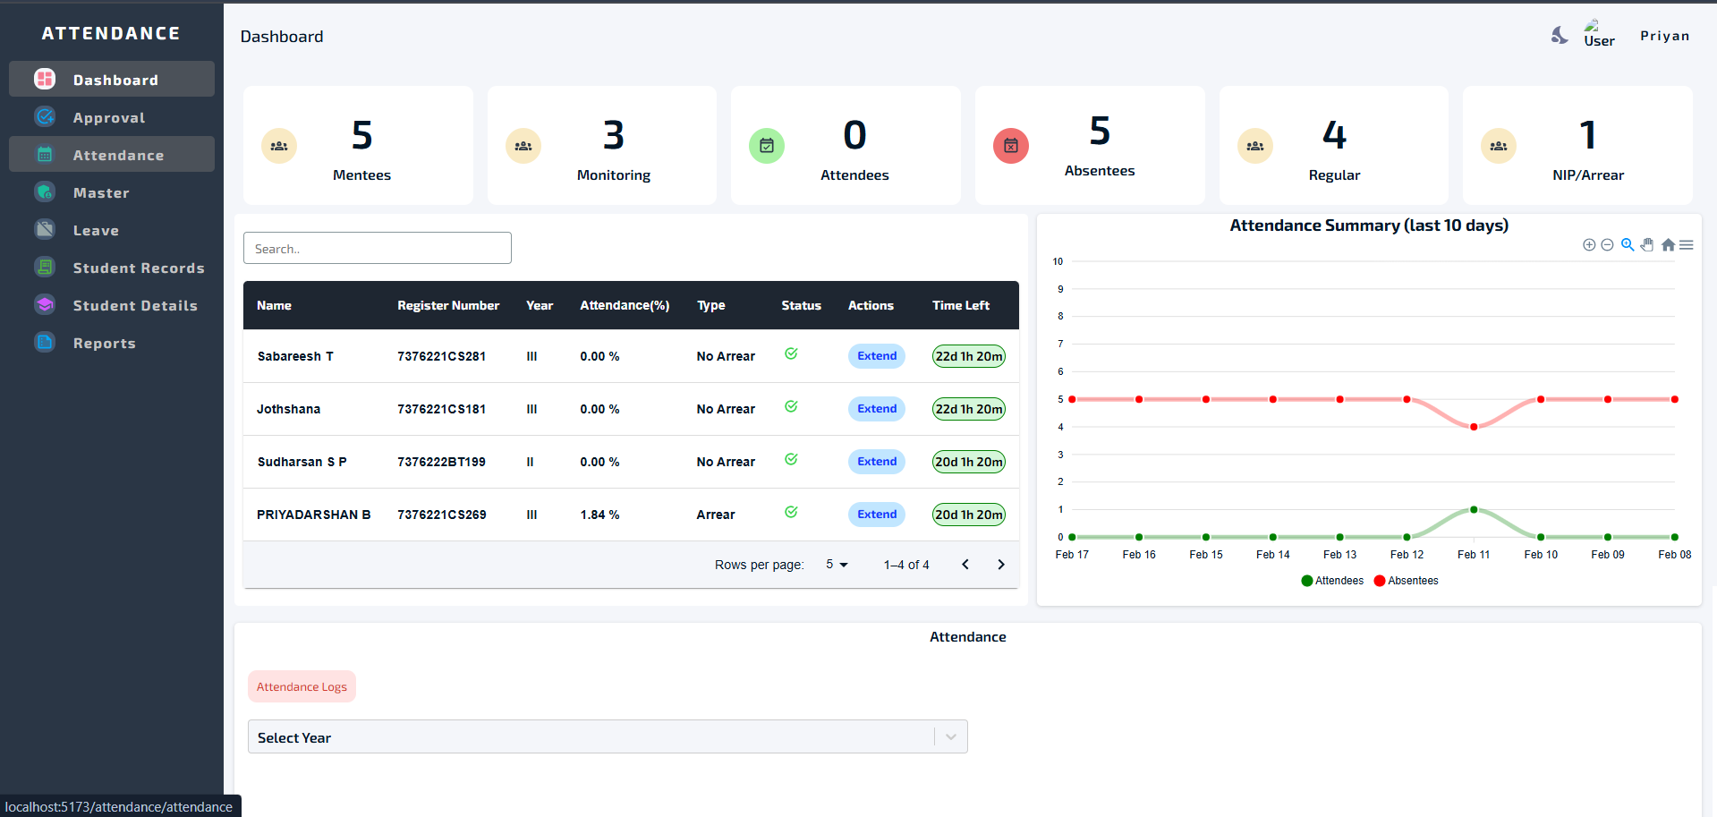Screen dimensions: 1717x817
Task: Click the Priyan username label
Action: 1665,36
